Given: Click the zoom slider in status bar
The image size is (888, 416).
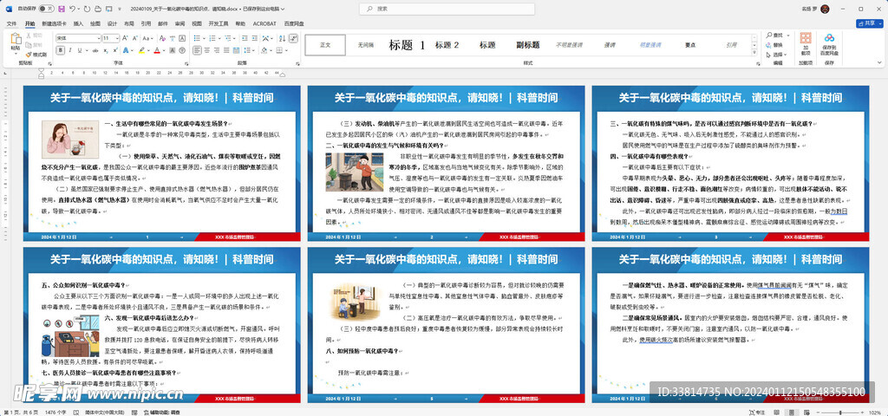Looking at the screenshot, I should click(839, 412).
